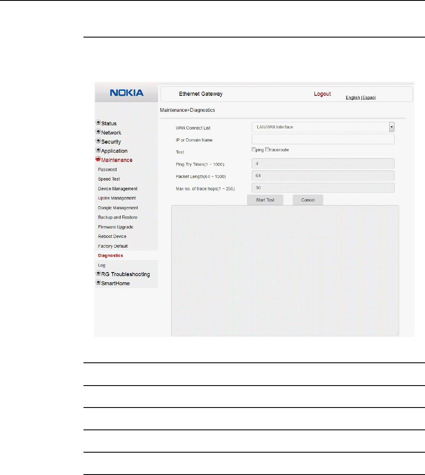The width and height of the screenshot is (425, 475).
Task: Open Reboot Device page
Action: [x=112, y=236]
